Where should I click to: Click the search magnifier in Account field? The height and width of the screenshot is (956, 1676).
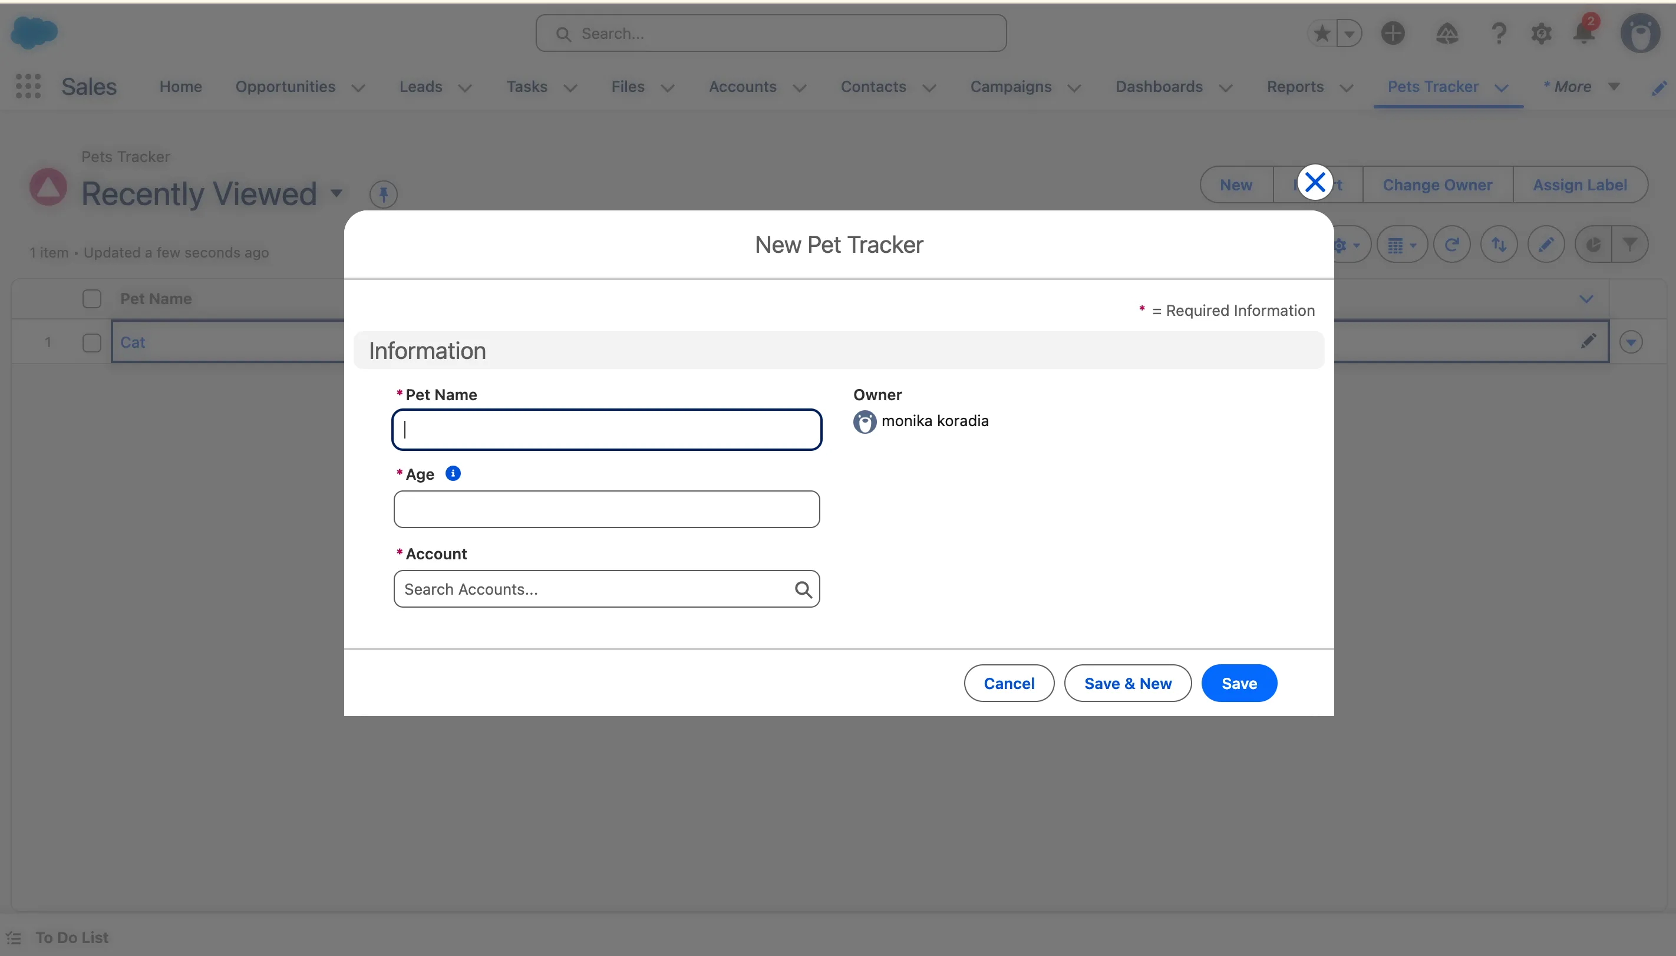click(803, 589)
